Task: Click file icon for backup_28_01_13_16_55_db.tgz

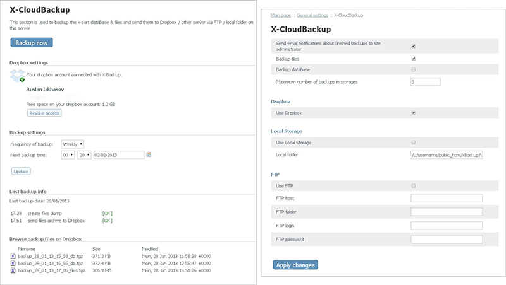Action: [x=13, y=263]
